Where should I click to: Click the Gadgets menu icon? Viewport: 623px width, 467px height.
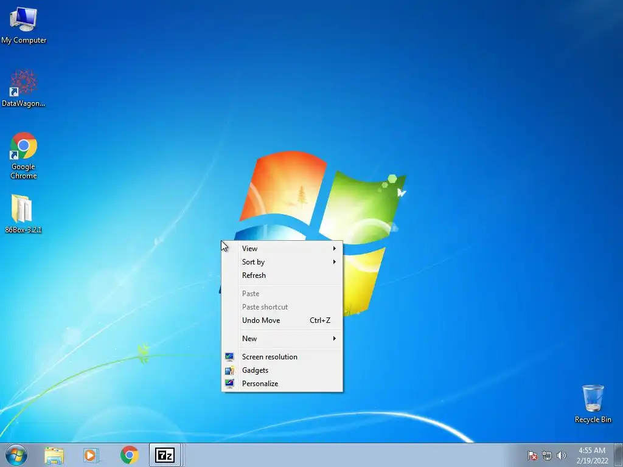[x=229, y=370]
